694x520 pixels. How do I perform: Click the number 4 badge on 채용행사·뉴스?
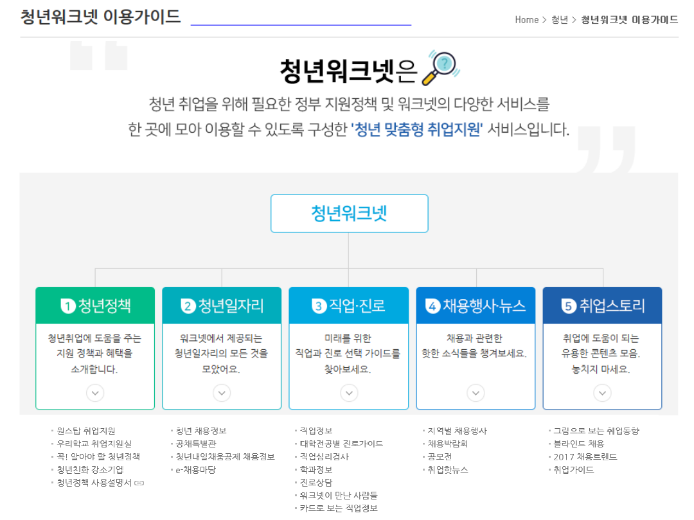point(433,306)
